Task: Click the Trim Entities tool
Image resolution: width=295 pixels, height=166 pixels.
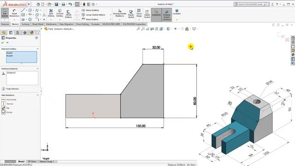Action: click(x=51, y=13)
